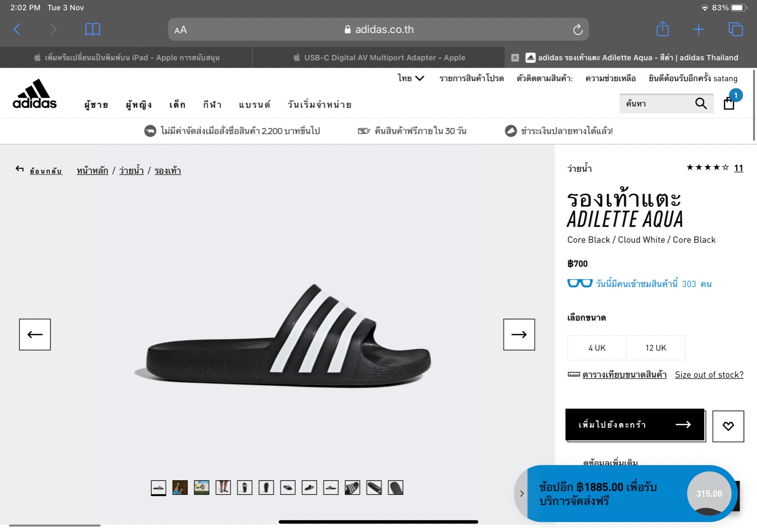Screen dimensions: 757x528
Task: Open the กีฬา sports menu
Action: [212, 104]
